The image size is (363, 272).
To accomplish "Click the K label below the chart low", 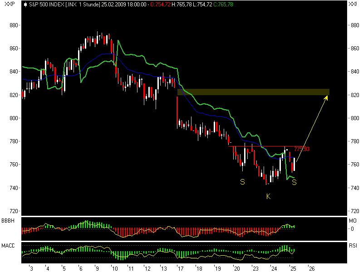I will [x=268, y=197].
